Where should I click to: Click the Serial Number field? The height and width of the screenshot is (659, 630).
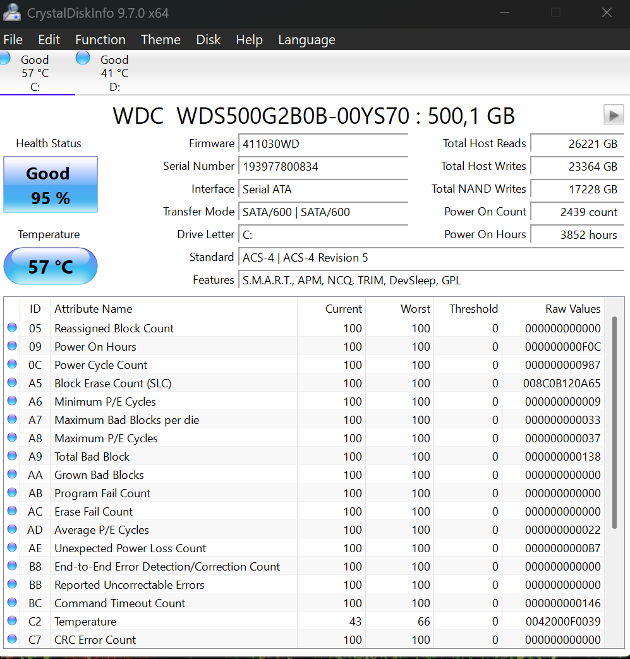pyautogui.click(x=323, y=167)
